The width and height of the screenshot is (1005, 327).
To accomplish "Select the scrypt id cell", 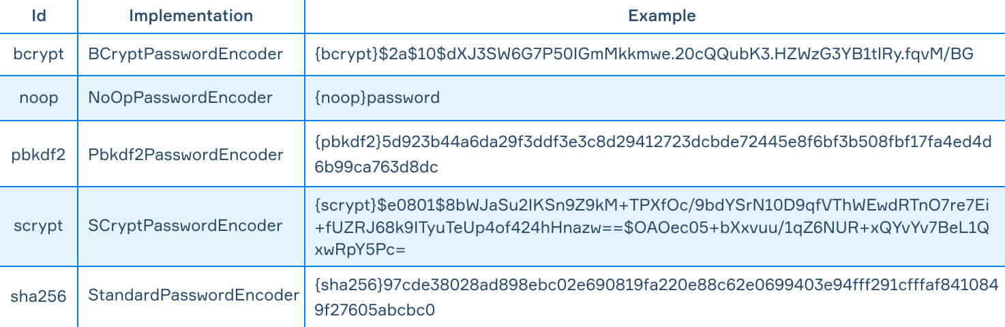I will point(39,225).
